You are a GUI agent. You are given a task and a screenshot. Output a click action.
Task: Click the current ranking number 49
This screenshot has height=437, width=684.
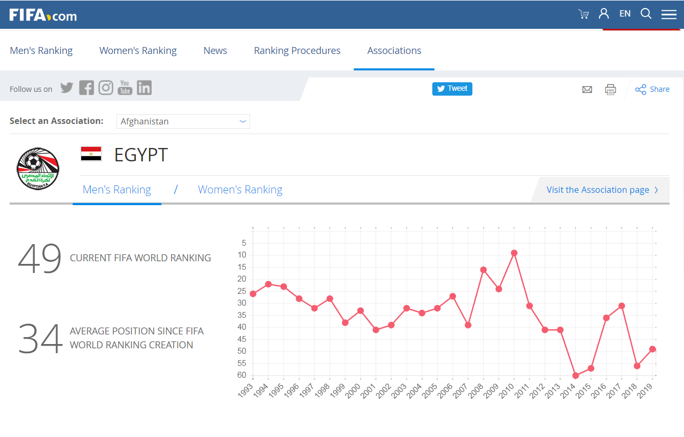tap(40, 259)
